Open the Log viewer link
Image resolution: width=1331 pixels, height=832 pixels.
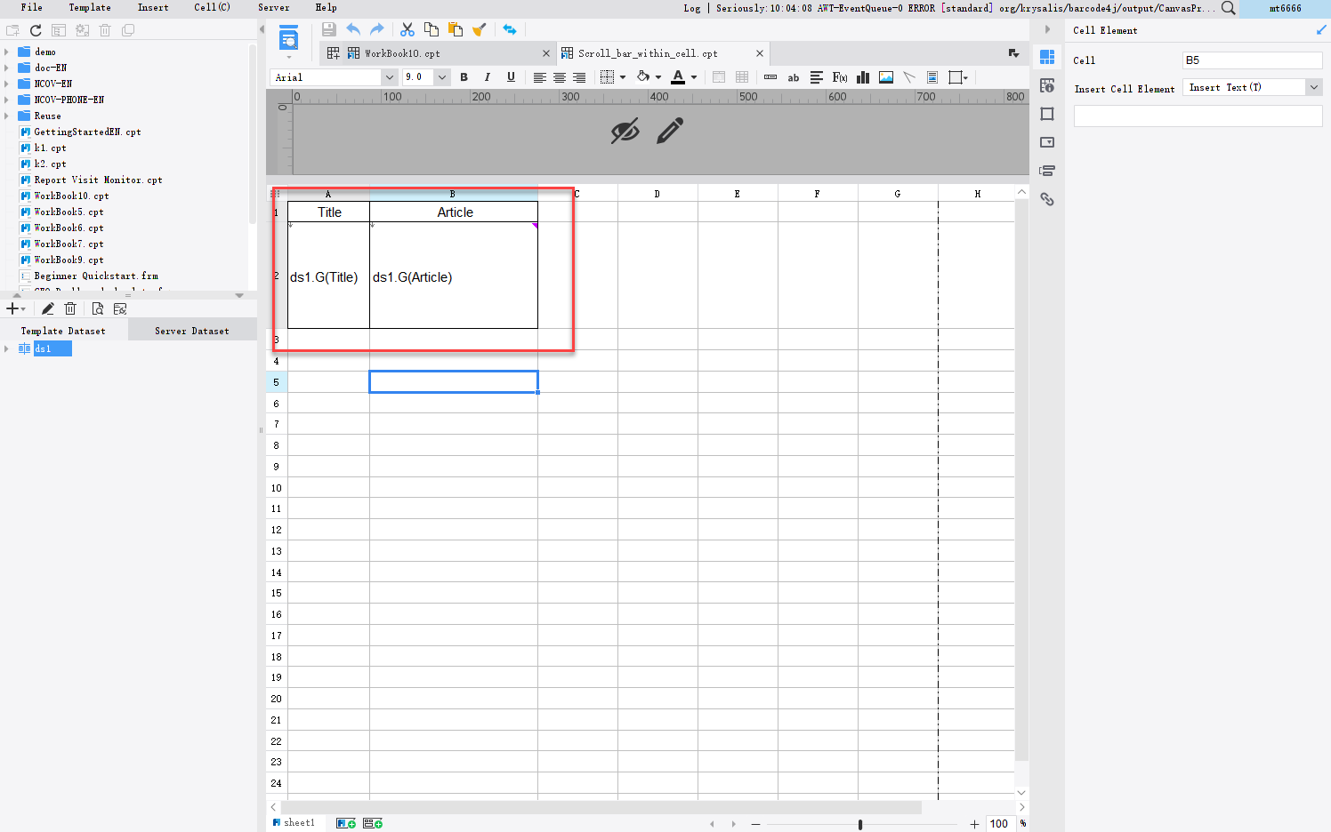click(692, 8)
